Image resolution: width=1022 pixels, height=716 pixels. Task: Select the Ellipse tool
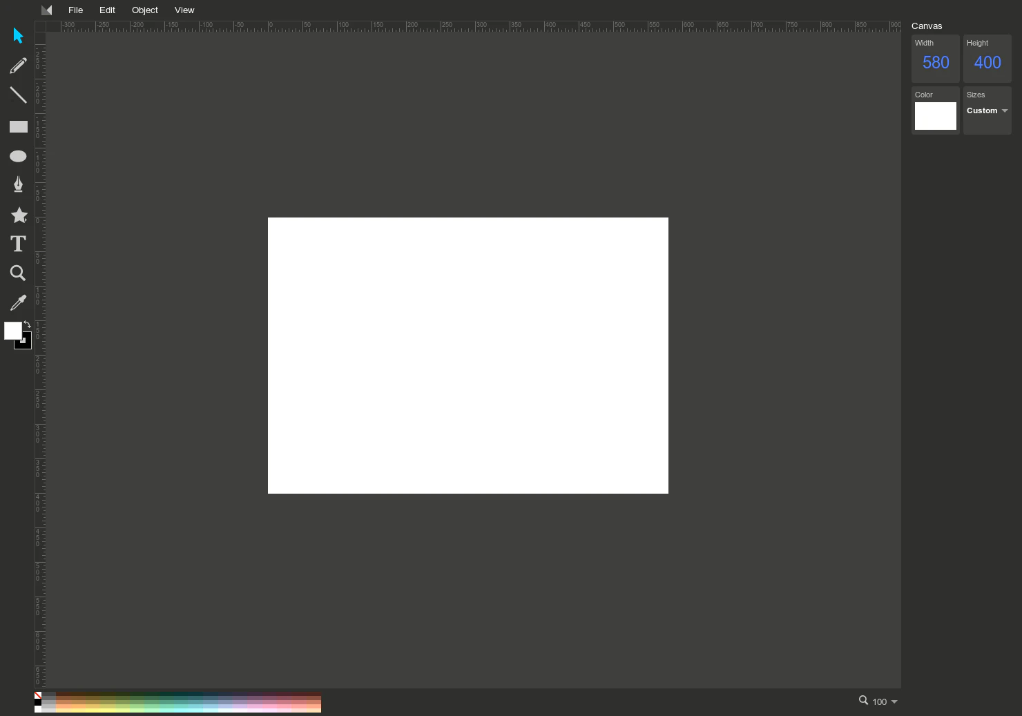click(x=18, y=156)
